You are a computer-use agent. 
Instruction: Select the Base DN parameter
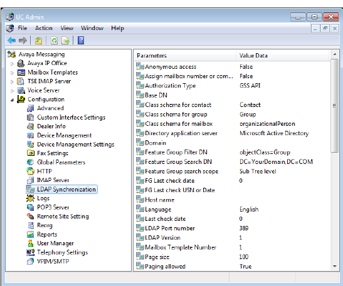tap(156, 95)
